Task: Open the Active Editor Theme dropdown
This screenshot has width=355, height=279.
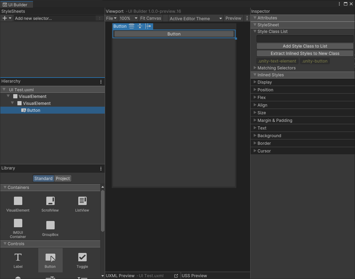Action: pos(196,18)
